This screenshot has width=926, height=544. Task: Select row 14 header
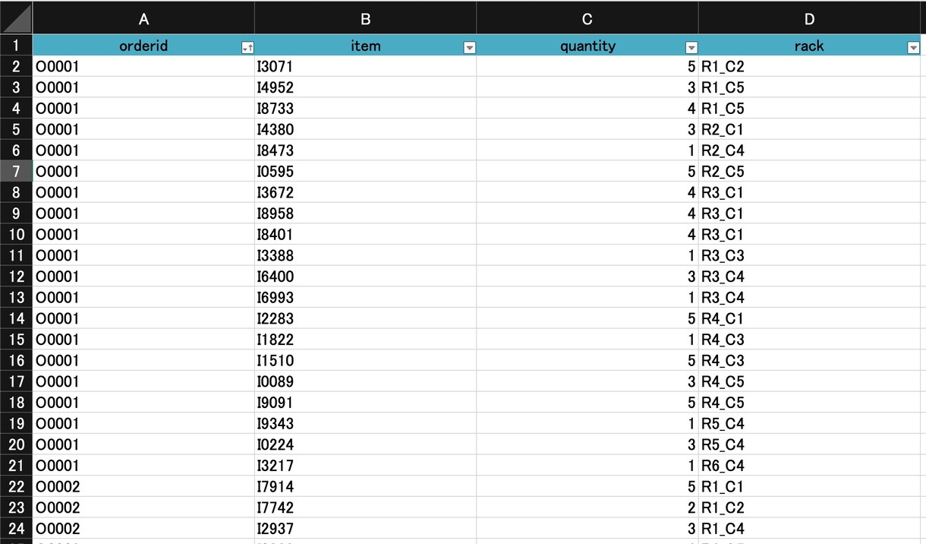coord(16,318)
